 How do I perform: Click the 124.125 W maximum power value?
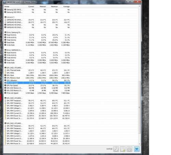(x=54, y=118)
